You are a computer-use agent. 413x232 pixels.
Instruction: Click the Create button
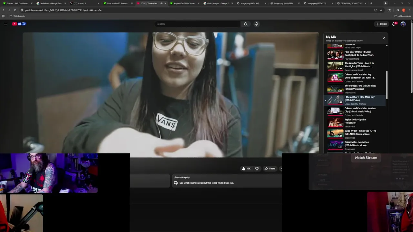(x=381, y=24)
